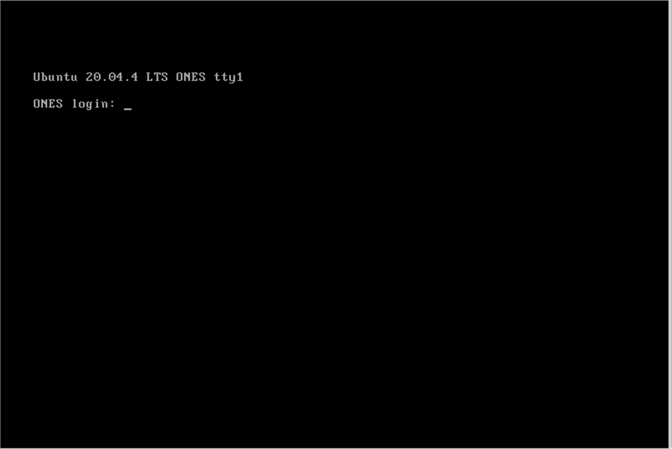Click ONES hostname in the Ubuntu banner line

190,77
